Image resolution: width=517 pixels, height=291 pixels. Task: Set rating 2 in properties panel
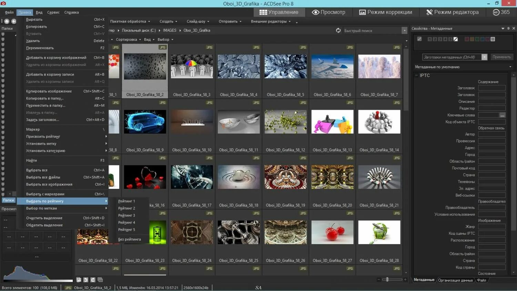[435, 39]
